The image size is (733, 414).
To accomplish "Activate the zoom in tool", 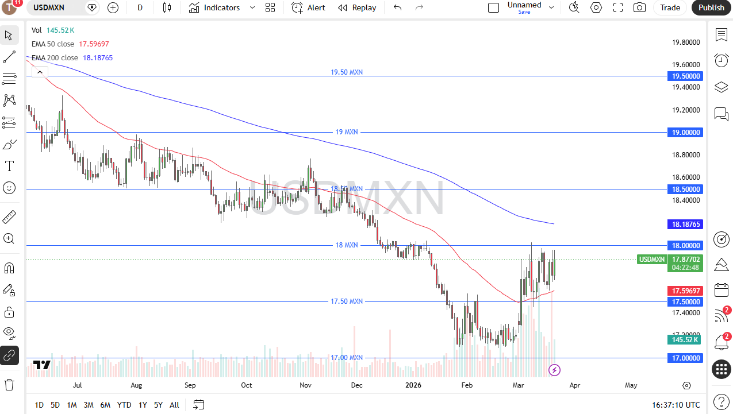I will [9, 239].
